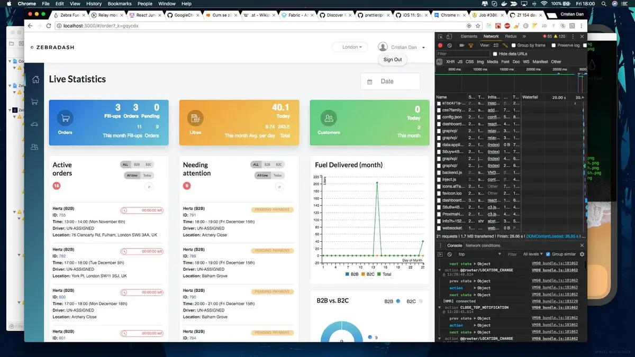This screenshot has height=357, width=635.
Task: Open the London location dropdown
Action: click(x=349, y=47)
